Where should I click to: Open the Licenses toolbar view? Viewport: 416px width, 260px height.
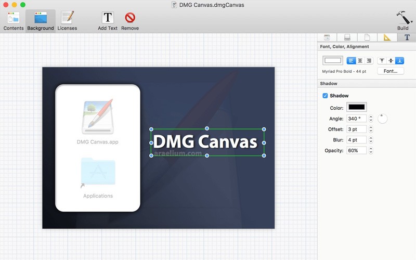[x=67, y=21]
